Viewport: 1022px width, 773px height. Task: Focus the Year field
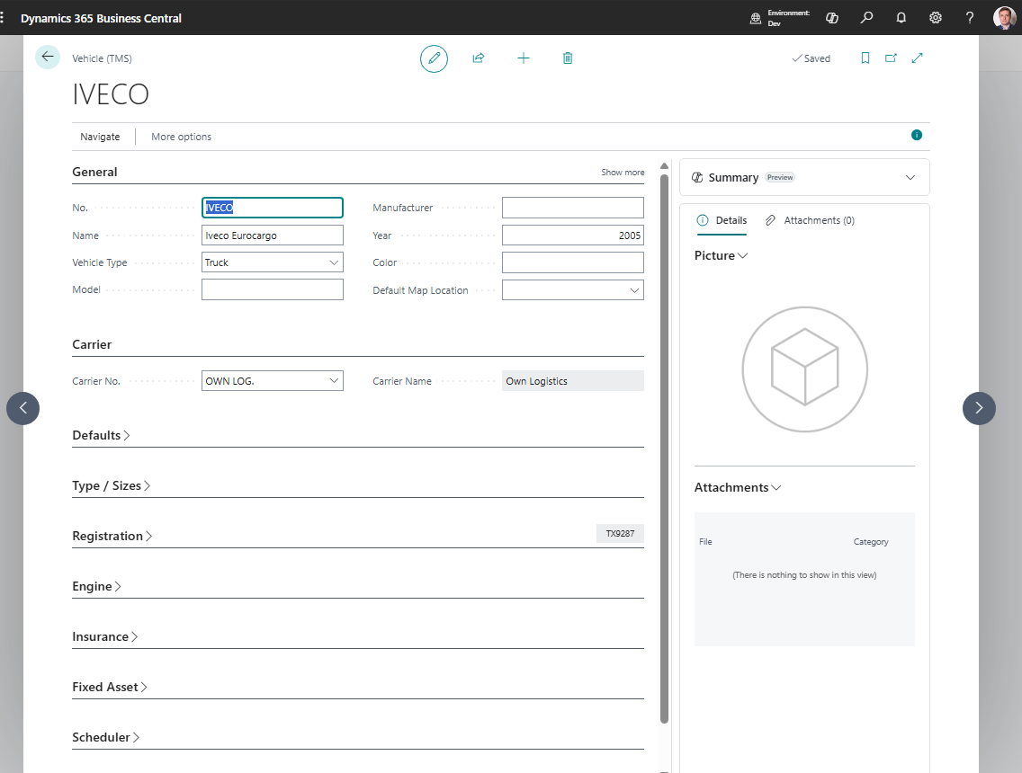(x=573, y=235)
